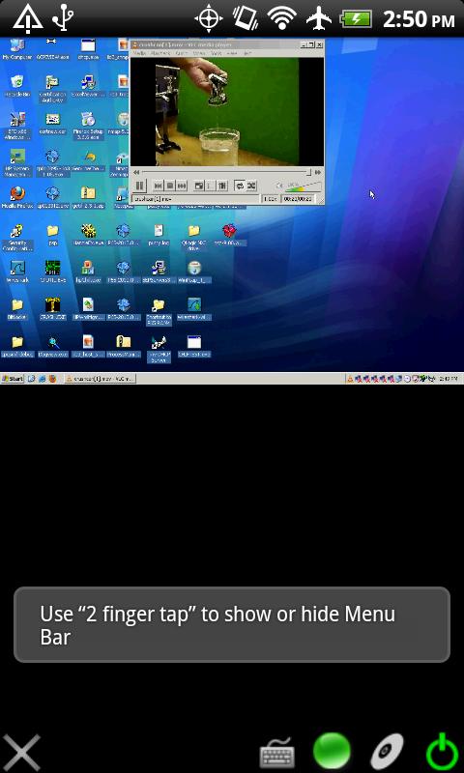The image size is (464, 773).
Task: Select Wireshark desktop icon
Action: pyautogui.click(x=17, y=272)
